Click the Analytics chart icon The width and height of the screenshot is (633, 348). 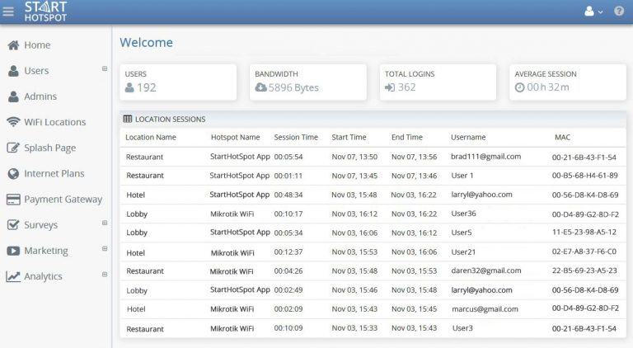[x=13, y=277]
